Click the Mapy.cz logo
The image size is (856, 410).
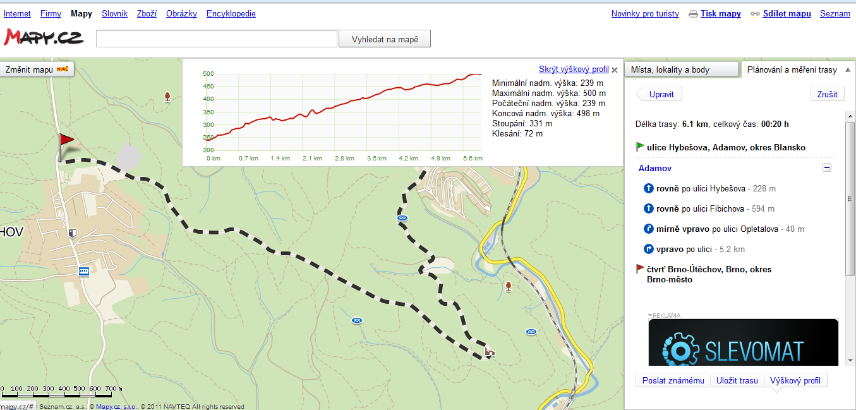pos(44,37)
